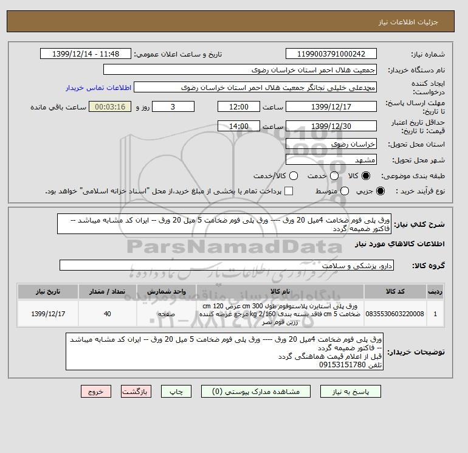The image size is (468, 453).
Task: Click نام کالا column header
Action: click(x=280, y=291)
